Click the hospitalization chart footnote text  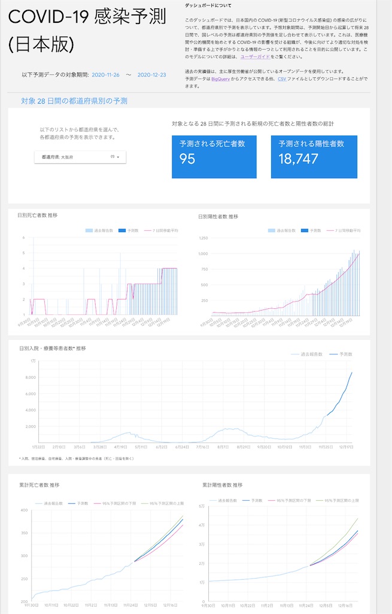pos(76,458)
